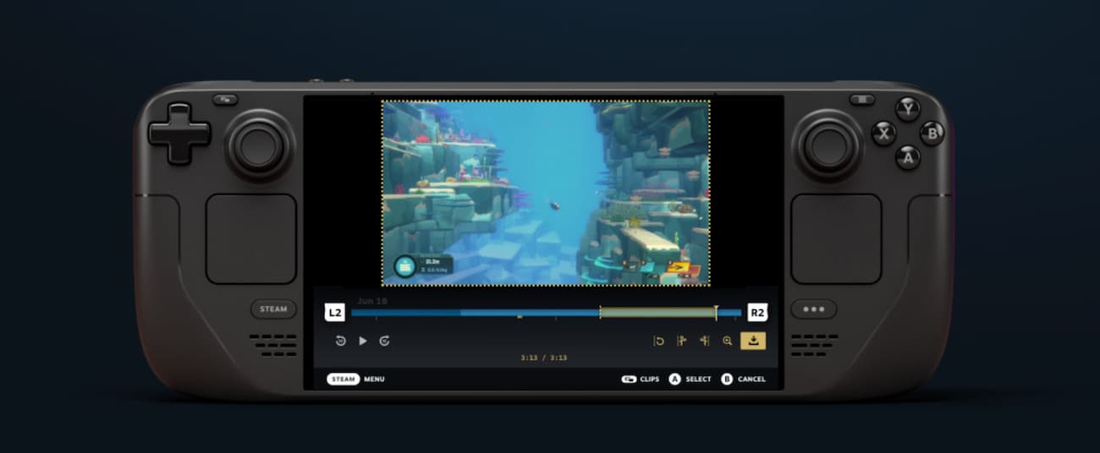Click the R2 badge right of the timeline

[757, 313]
